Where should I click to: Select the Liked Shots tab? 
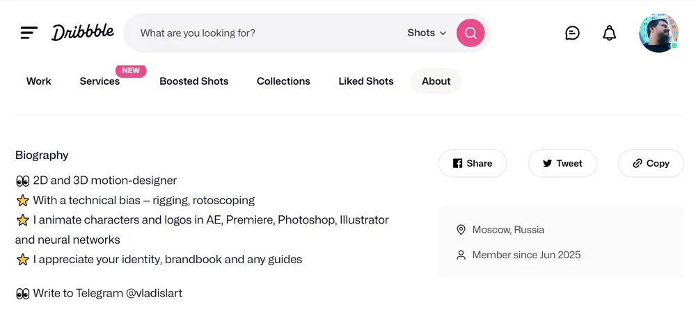coord(366,81)
